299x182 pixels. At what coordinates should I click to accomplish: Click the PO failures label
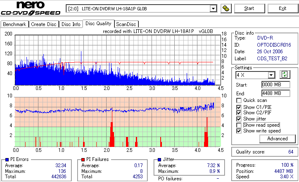[x=170, y=179]
